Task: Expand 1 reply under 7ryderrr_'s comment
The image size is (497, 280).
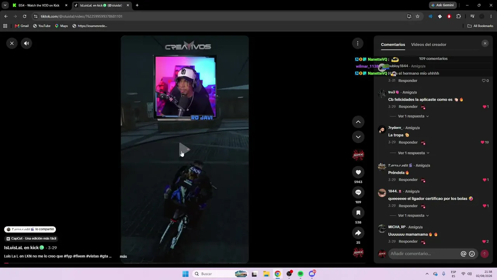Action: (x=414, y=153)
